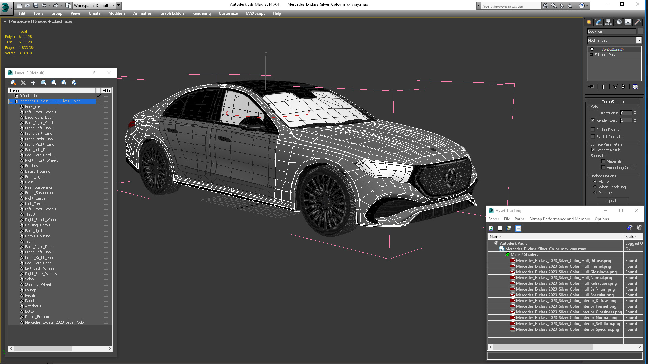
Task: Click the Update button in TurboSmooth
Action: coord(613,201)
